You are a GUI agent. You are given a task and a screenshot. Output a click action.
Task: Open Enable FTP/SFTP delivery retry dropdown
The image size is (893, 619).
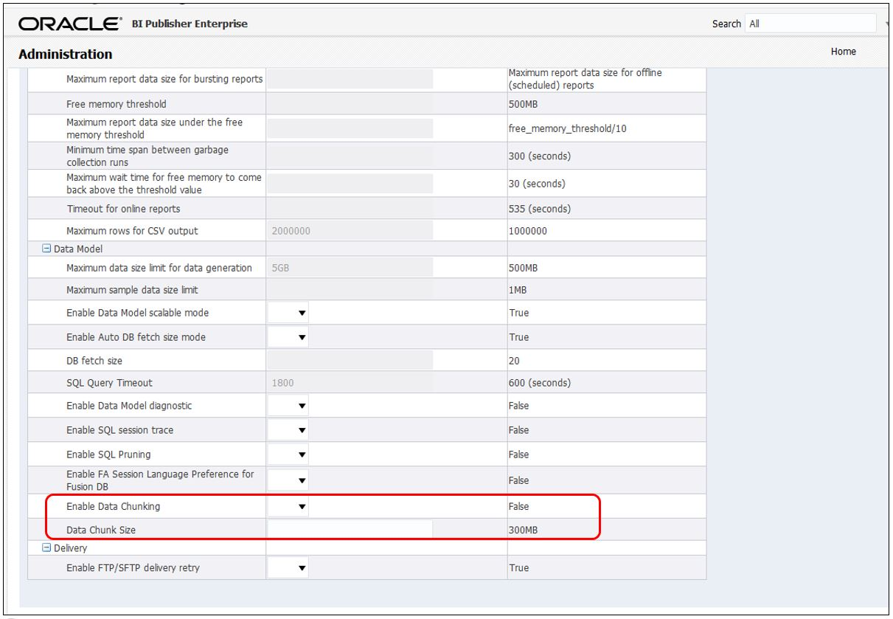[288, 568]
